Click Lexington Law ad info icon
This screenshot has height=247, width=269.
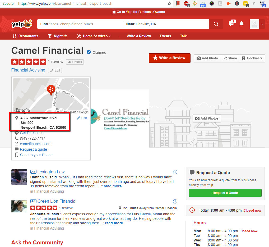tap(175, 172)
